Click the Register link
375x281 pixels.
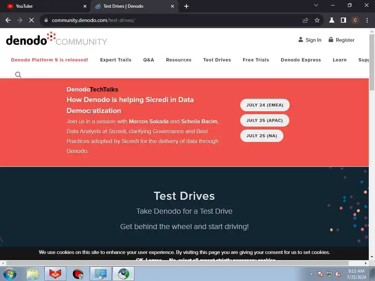coord(341,40)
